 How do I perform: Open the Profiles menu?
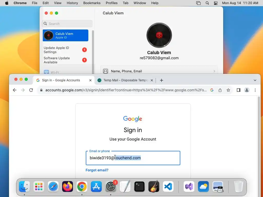pos(111,3)
